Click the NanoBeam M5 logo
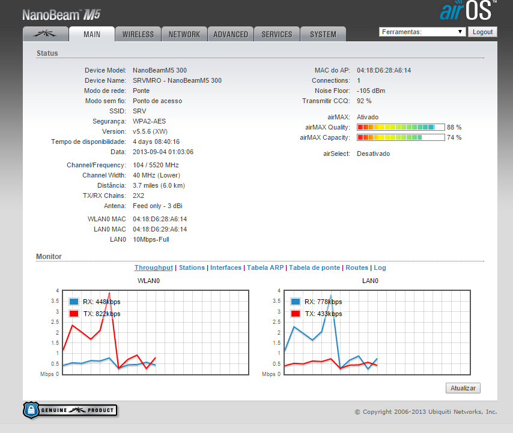This screenshot has height=433, width=513. click(x=61, y=15)
